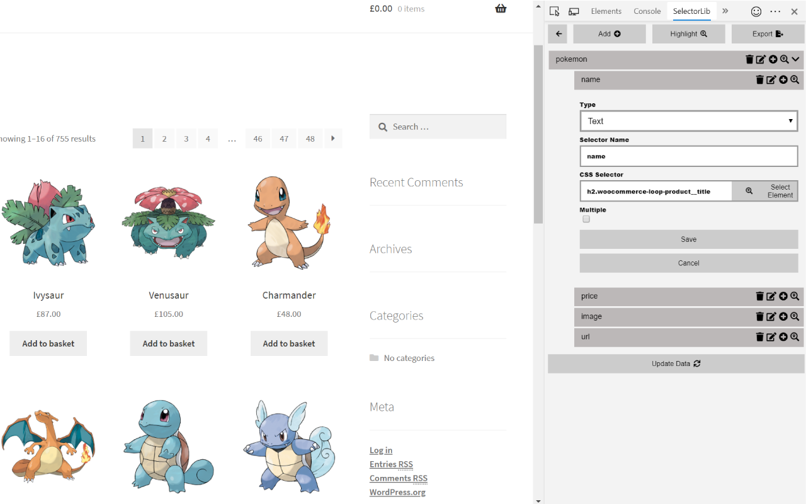Click the Search products field

pyautogui.click(x=438, y=127)
